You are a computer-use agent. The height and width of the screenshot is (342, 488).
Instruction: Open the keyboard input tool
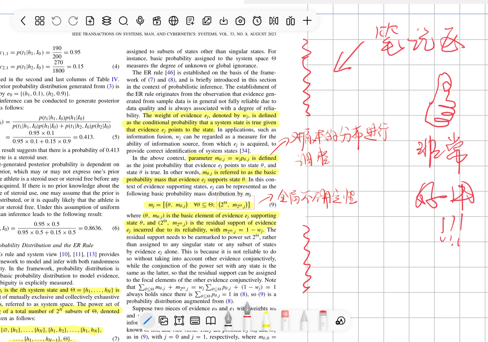(195, 321)
